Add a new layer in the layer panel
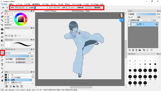The width and height of the screenshot is (161, 91). coord(130,50)
